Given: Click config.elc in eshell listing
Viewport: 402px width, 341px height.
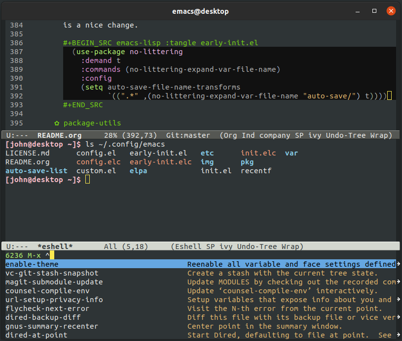Looking at the screenshot, I should click(99, 162).
